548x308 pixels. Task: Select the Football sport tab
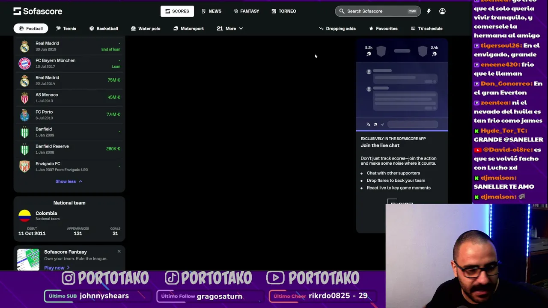click(x=30, y=29)
